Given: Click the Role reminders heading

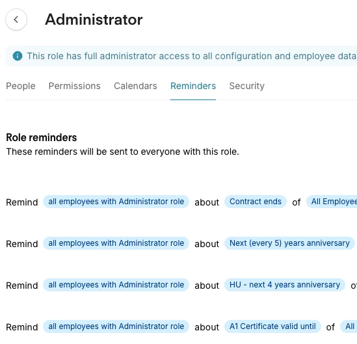Looking at the screenshot, I should tap(42, 137).
